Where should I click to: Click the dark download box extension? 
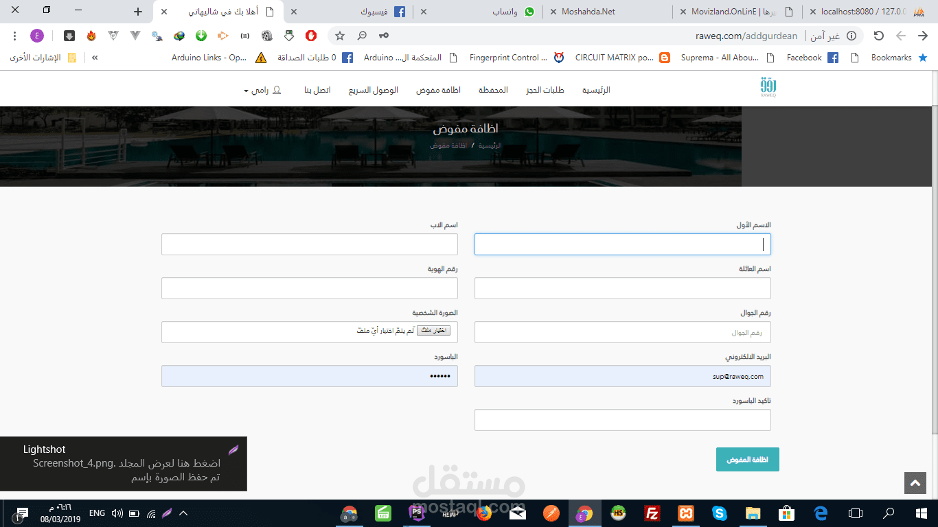pos(69,36)
